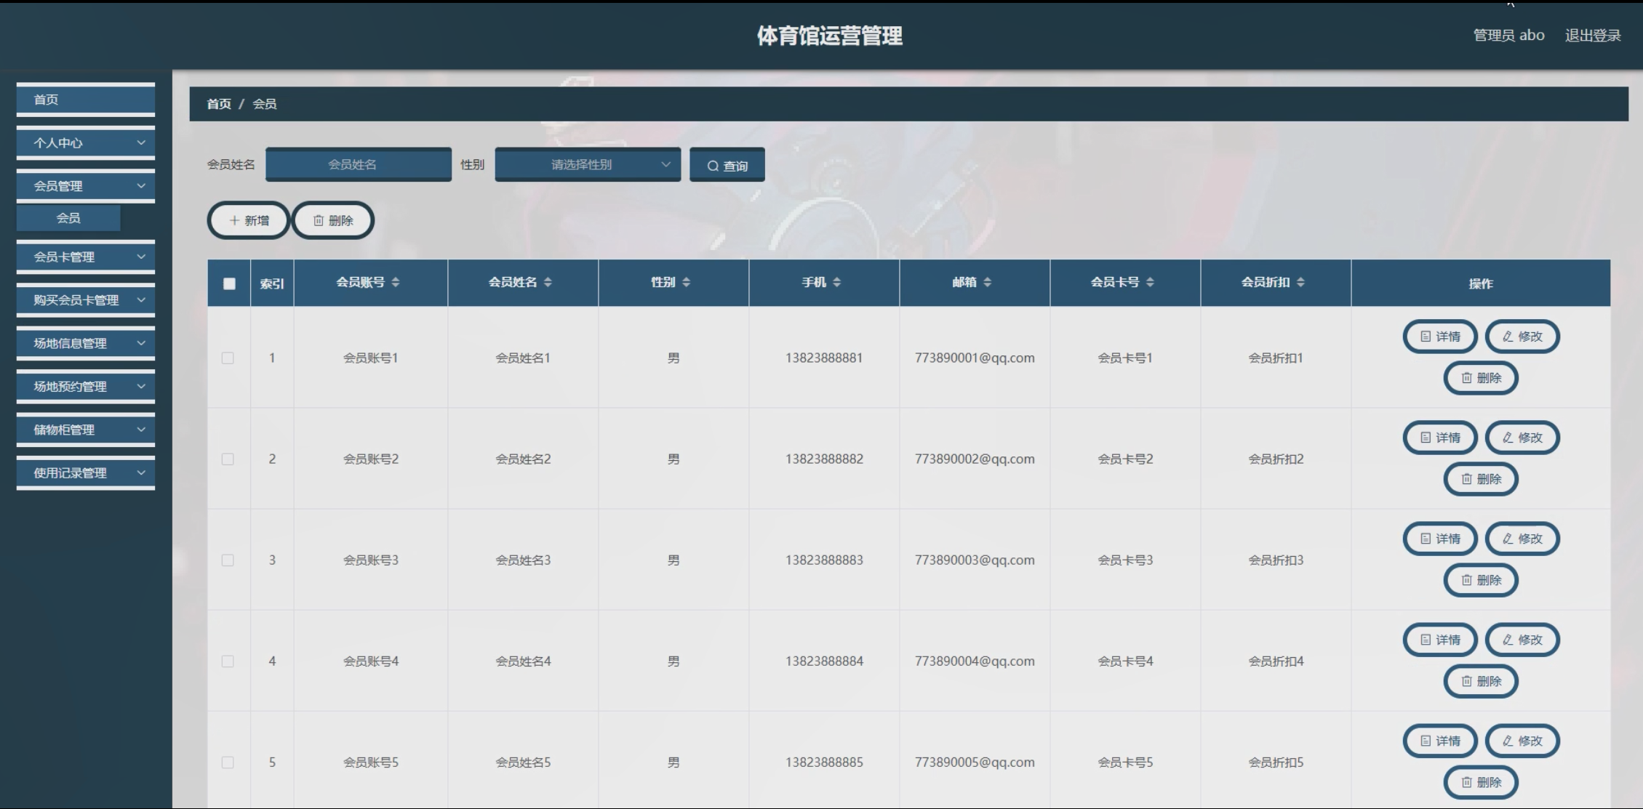The height and width of the screenshot is (809, 1643).
Task: Click 首页 in the breadcrumb
Action: click(x=218, y=104)
